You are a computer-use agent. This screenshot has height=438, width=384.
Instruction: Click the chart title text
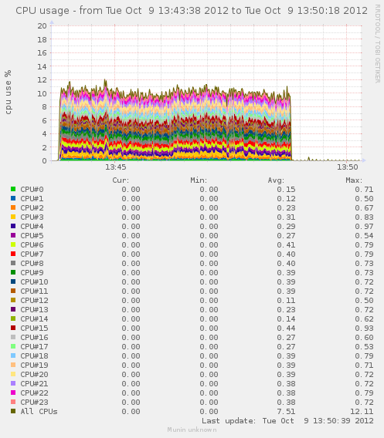point(192,11)
